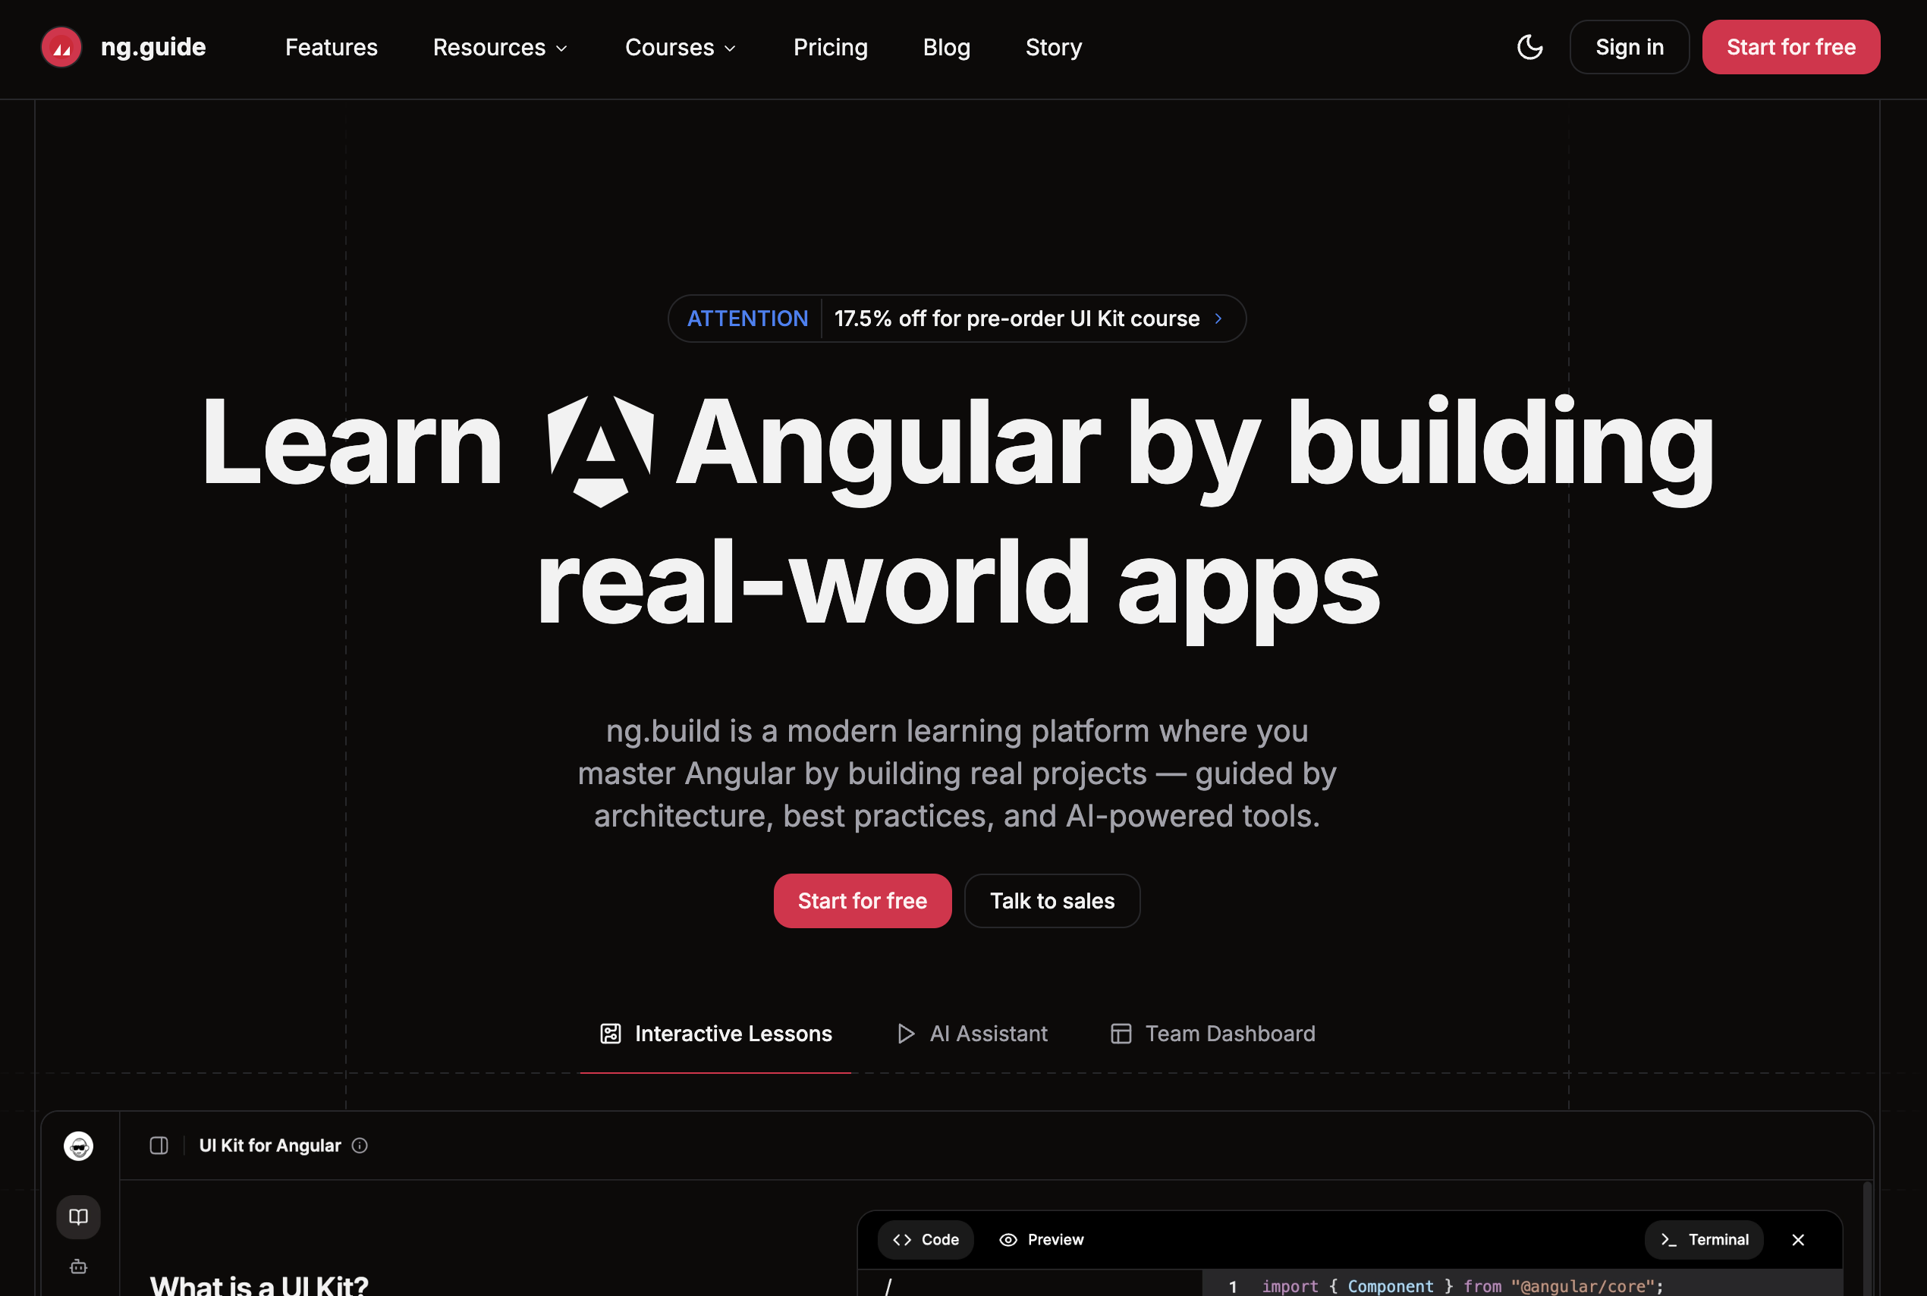Viewport: 1927px width, 1296px height.
Task: Expand the Resources dropdown menu
Action: [501, 47]
